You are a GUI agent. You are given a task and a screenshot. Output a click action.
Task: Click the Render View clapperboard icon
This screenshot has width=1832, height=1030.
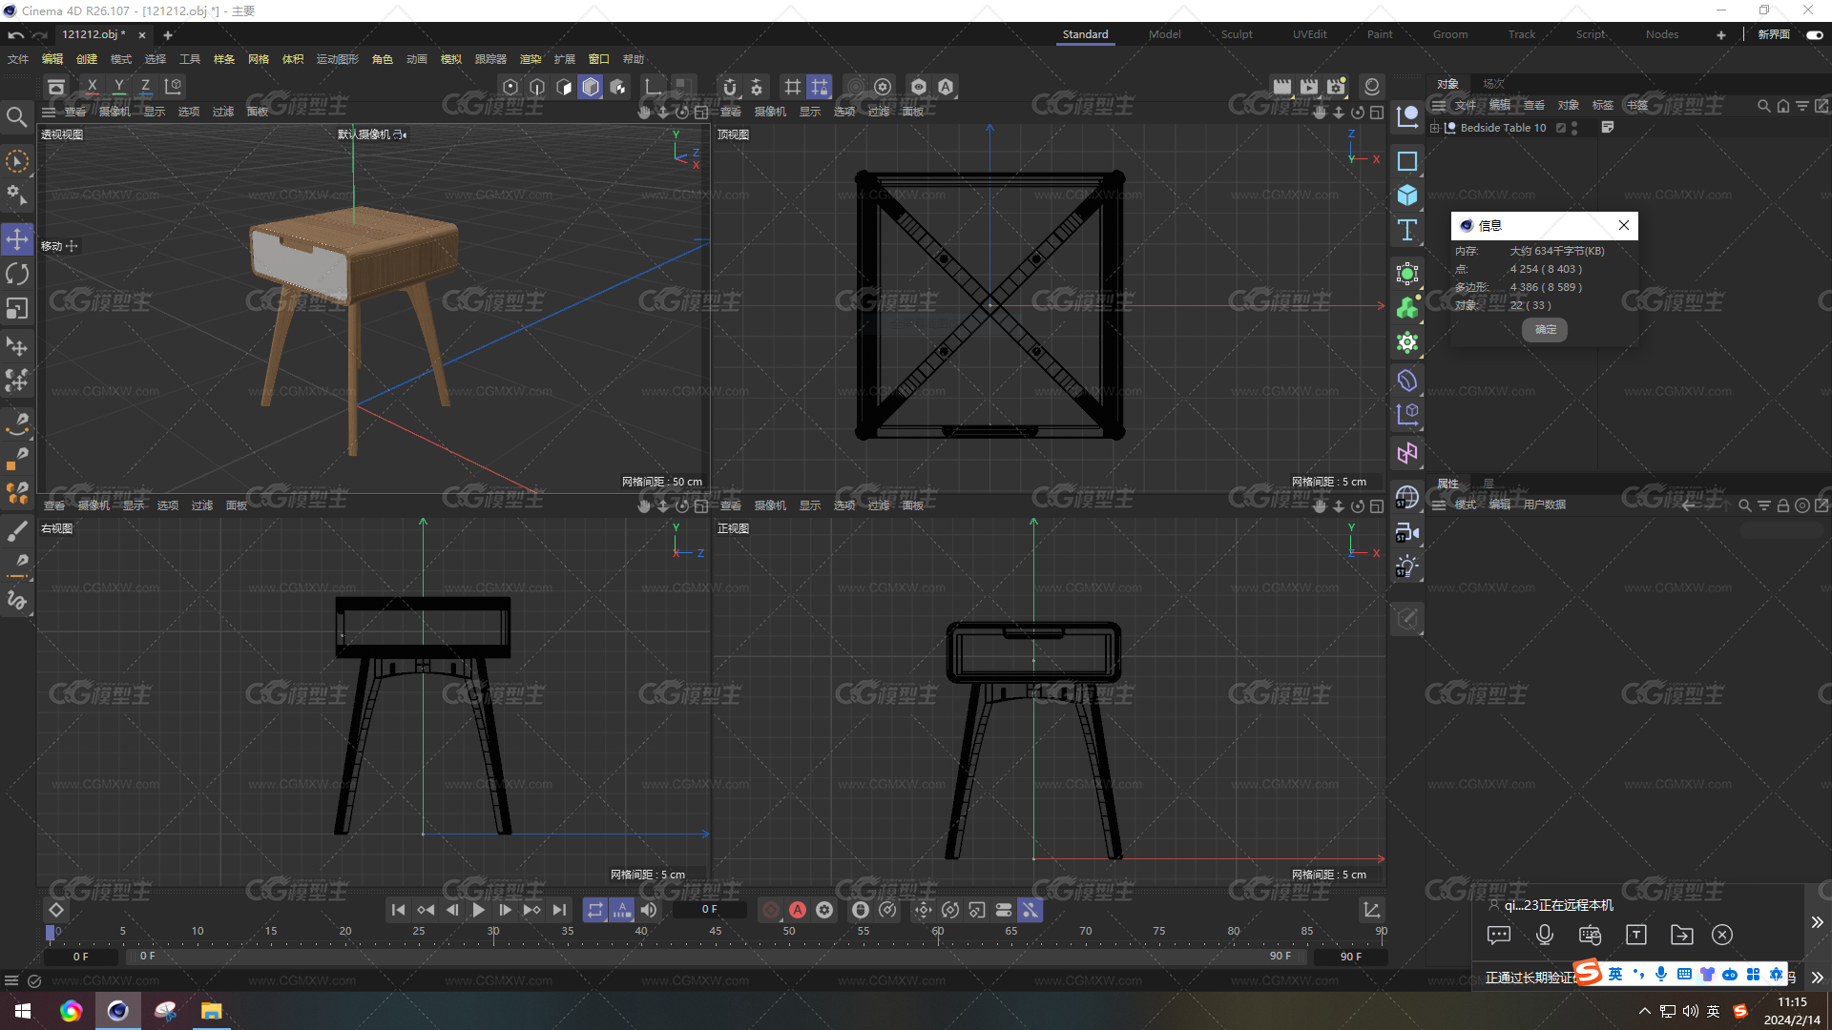point(1282,87)
